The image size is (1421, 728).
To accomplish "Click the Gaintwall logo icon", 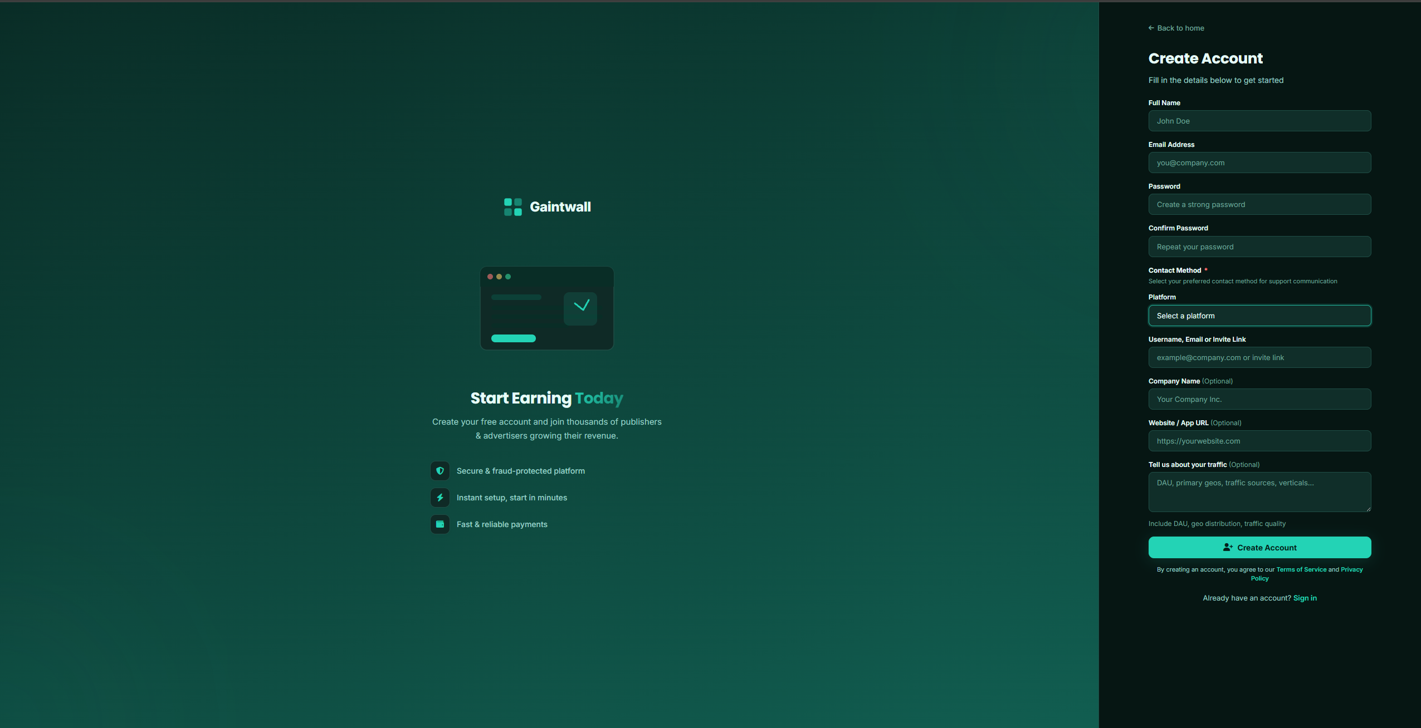I will [512, 206].
